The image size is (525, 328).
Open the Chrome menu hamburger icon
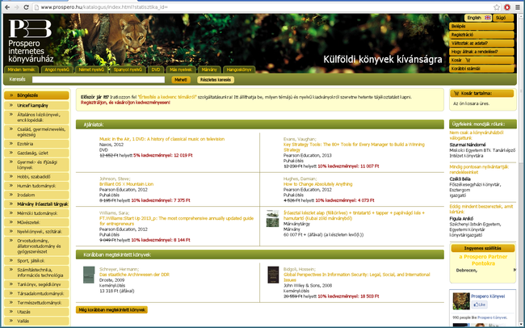click(518, 7)
